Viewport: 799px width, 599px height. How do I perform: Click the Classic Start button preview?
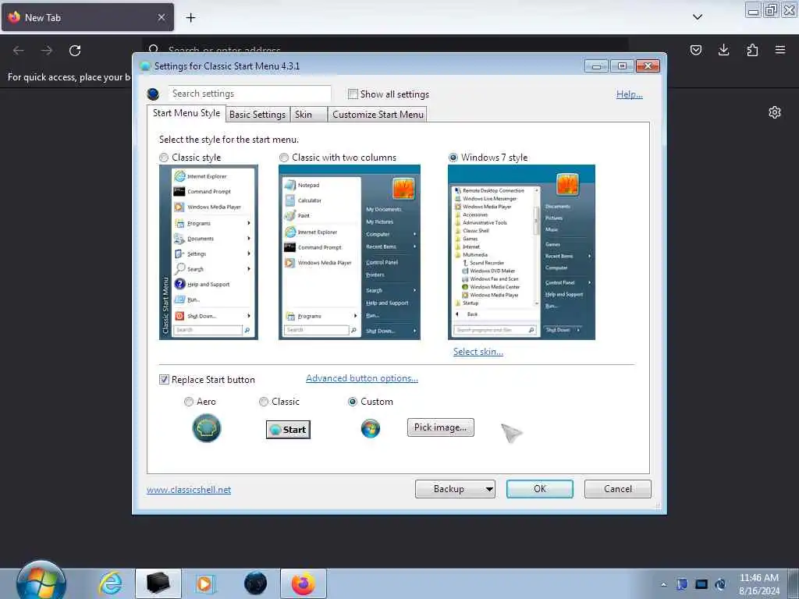(x=288, y=430)
